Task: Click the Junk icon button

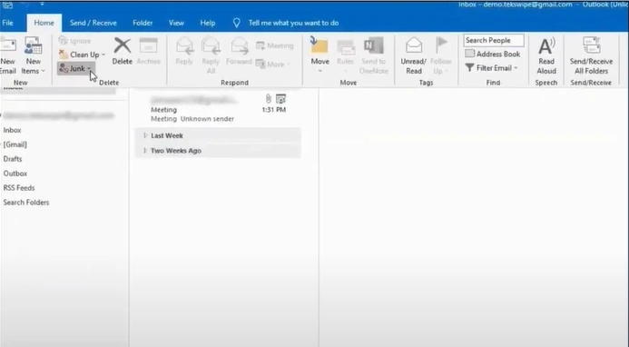Action: tap(64, 68)
